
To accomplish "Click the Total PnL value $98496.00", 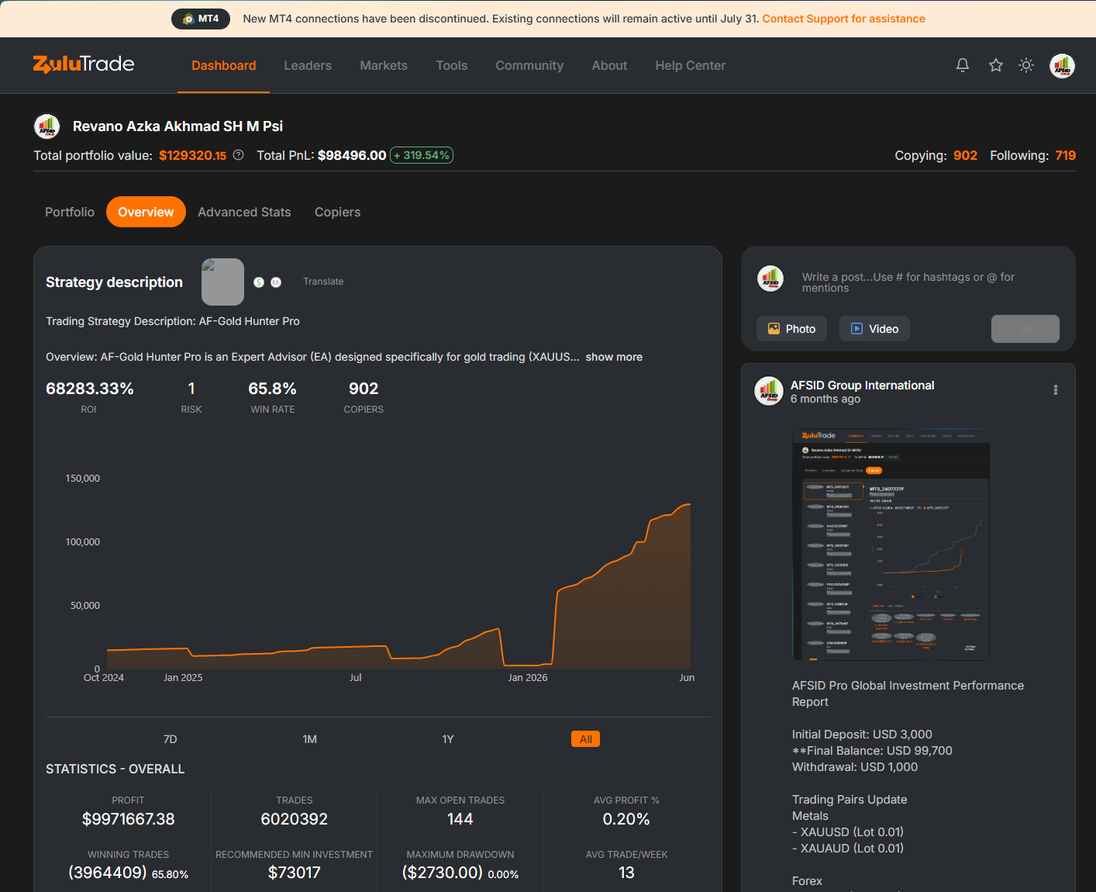I will (352, 155).
